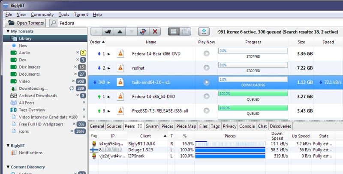The width and height of the screenshot is (343, 174).
Task: Switch to the Piece Map tab
Action: tap(186, 126)
